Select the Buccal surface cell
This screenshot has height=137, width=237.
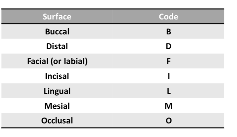(57, 32)
